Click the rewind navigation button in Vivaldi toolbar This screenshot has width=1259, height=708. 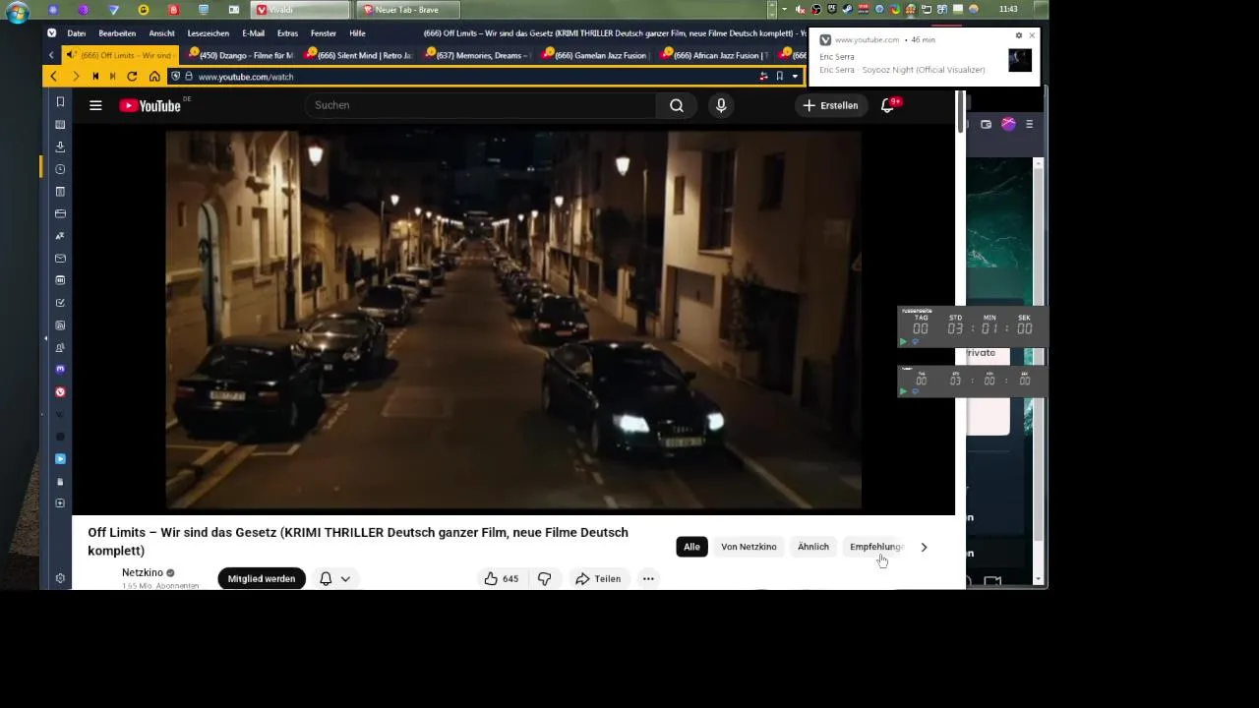coord(95,76)
